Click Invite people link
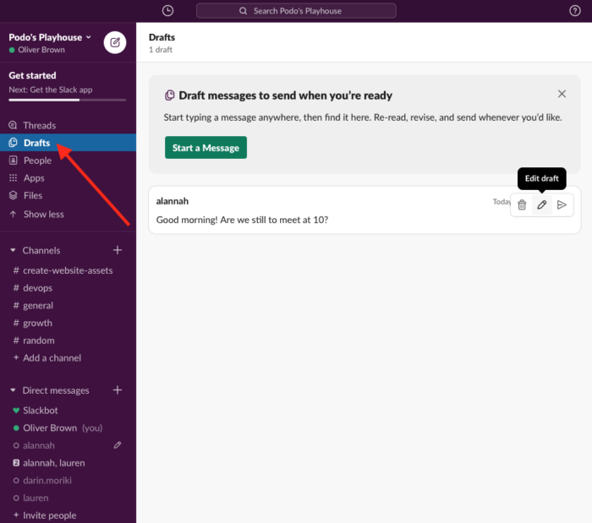The image size is (592, 523). (49, 515)
